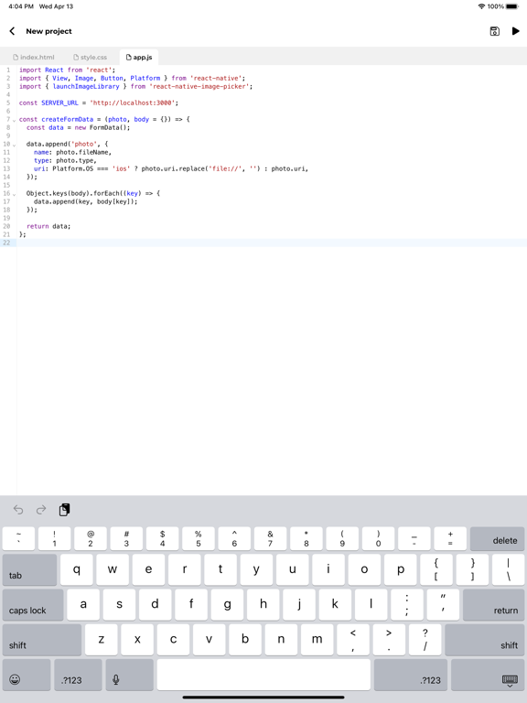This screenshot has width=527, height=703.
Task: Tap the p key
Action: (400, 570)
